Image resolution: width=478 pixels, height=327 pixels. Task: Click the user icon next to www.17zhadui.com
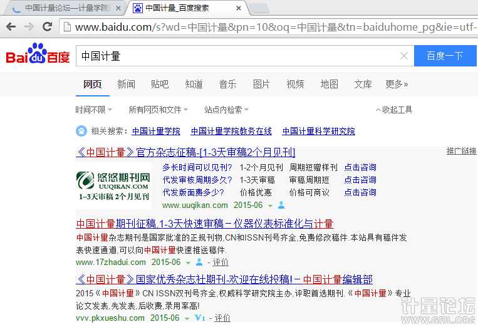tap(199, 262)
